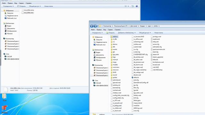Open view options arrow in back window
Screen dimensions: 205x115
click(x=128, y=6)
